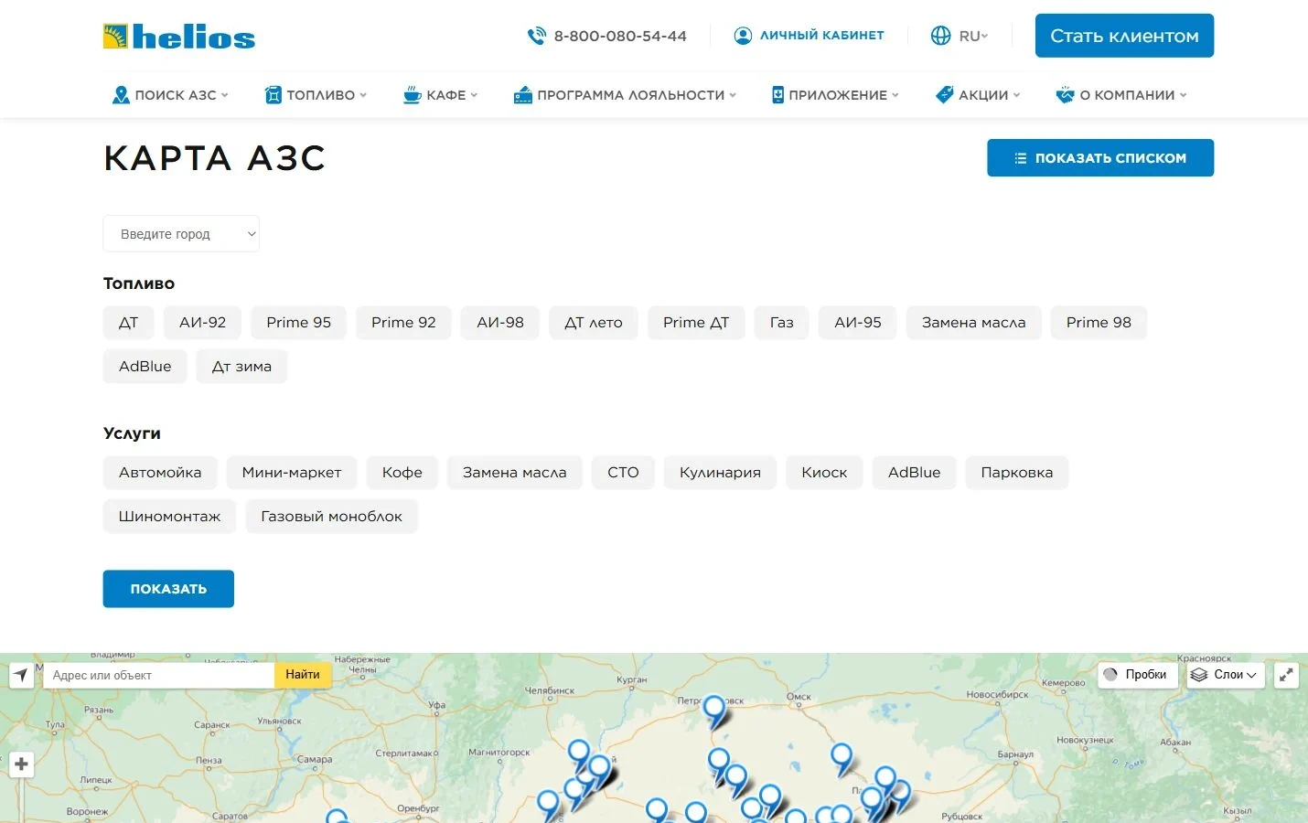Image resolution: width=1308 pixels, height=823 pixels.
Task: Toggle the Автомойка service filter
Action: pyautogui.click(x=160, y=473)
